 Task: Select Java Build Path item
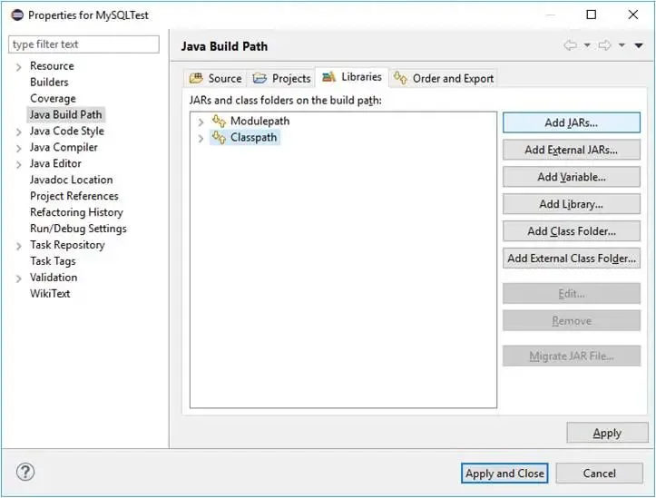[x=65, y=114]
